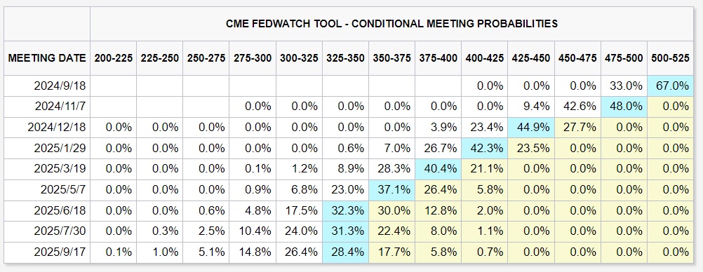Image resolution: width=703 pixels, height=272 pixels.
Task: Click the 200-225 column header
Action: pyautogui.click(x=114, y=58)
